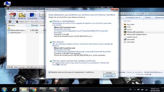This screenshot has height=92, width=164.
Task: Click the Añadir icon in WinRAR toolbar
Action: (12, 16)
